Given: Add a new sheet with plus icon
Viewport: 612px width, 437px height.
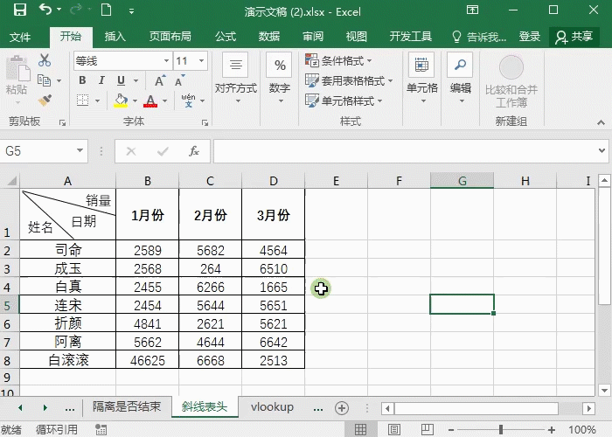Looking at the screenshot, I should pos(342,408).
